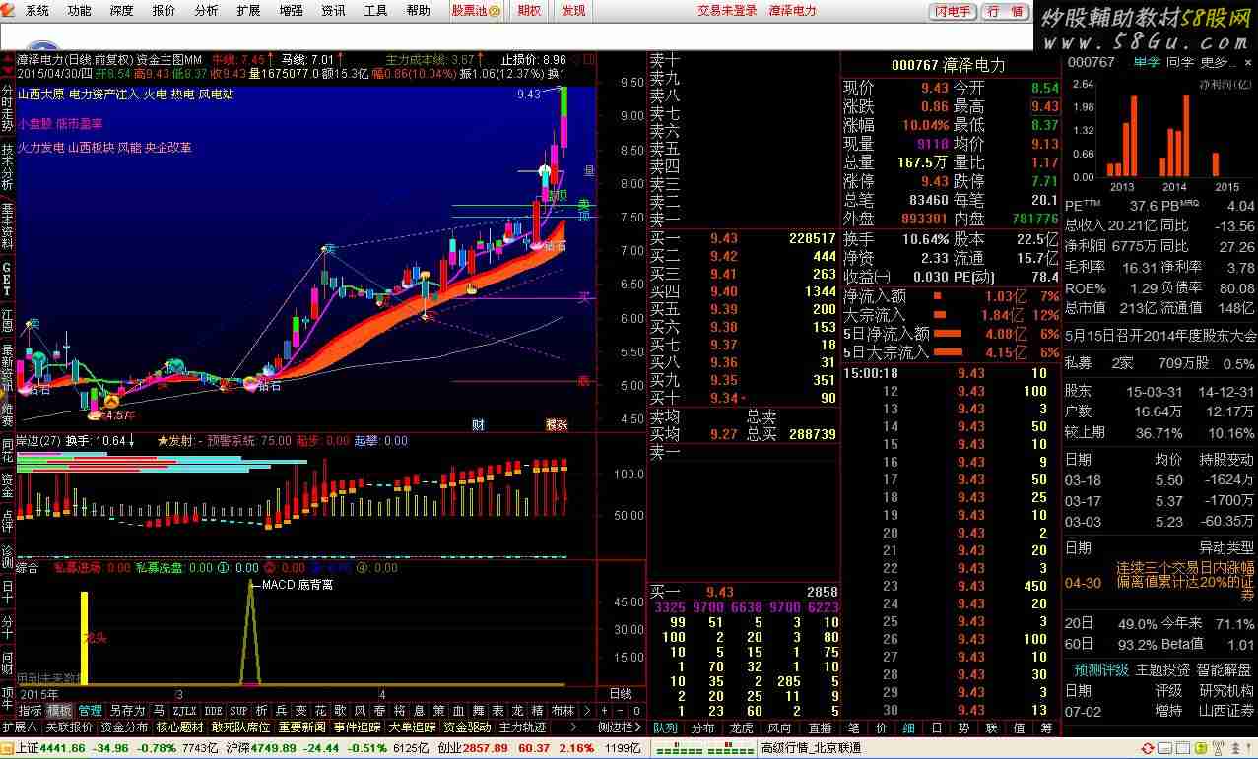
Task: Switch to the 直播 tab
Action: pos(820,727)
